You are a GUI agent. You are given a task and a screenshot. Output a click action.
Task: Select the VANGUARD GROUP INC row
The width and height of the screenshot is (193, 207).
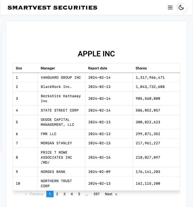point(61,77)
